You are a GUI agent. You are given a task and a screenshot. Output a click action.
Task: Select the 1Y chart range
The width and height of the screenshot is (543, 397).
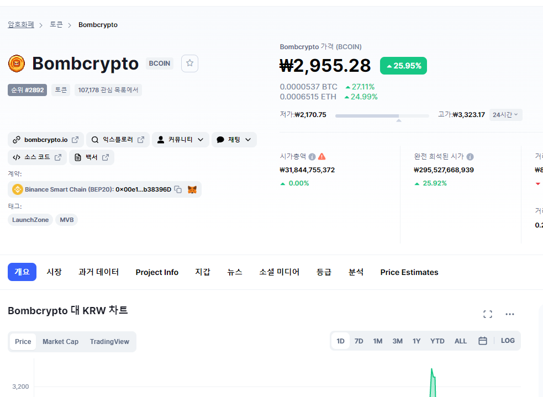tap(417, 341)
